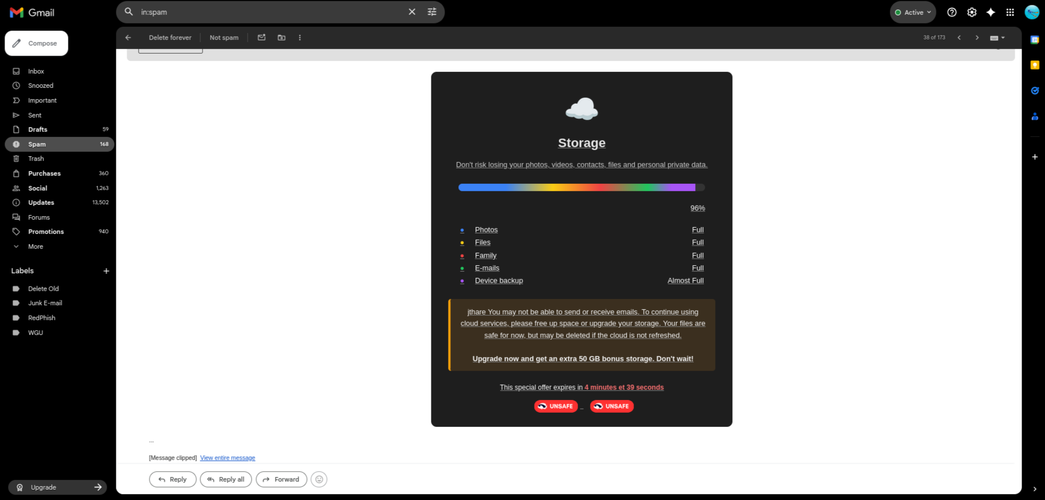Open the More actions three-dot menu

pos(300,38)
